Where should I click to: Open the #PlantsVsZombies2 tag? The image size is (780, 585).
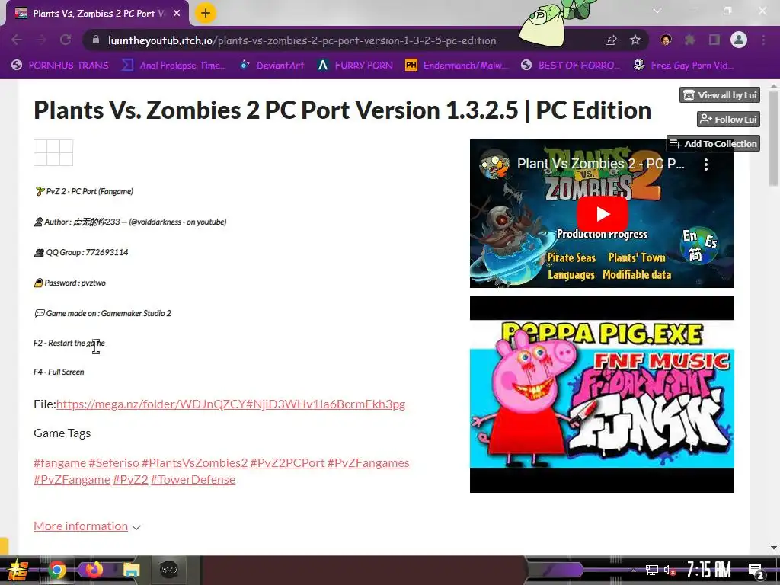[194, 462]
